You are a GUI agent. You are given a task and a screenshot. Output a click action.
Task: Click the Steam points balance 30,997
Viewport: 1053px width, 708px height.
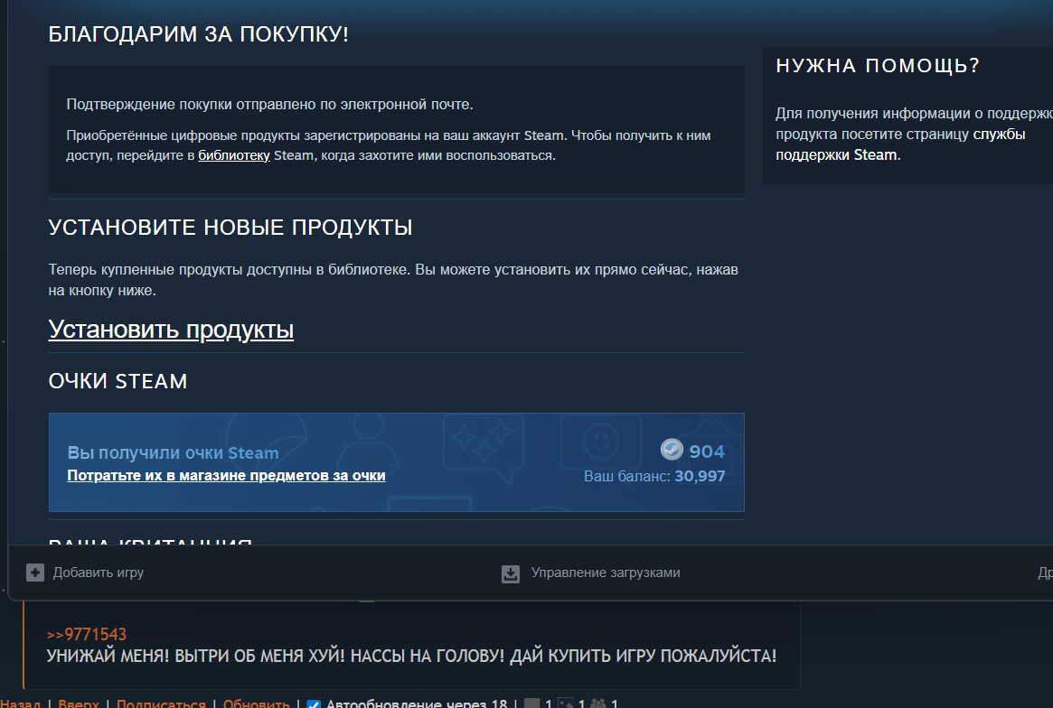[x=700, y=476]
